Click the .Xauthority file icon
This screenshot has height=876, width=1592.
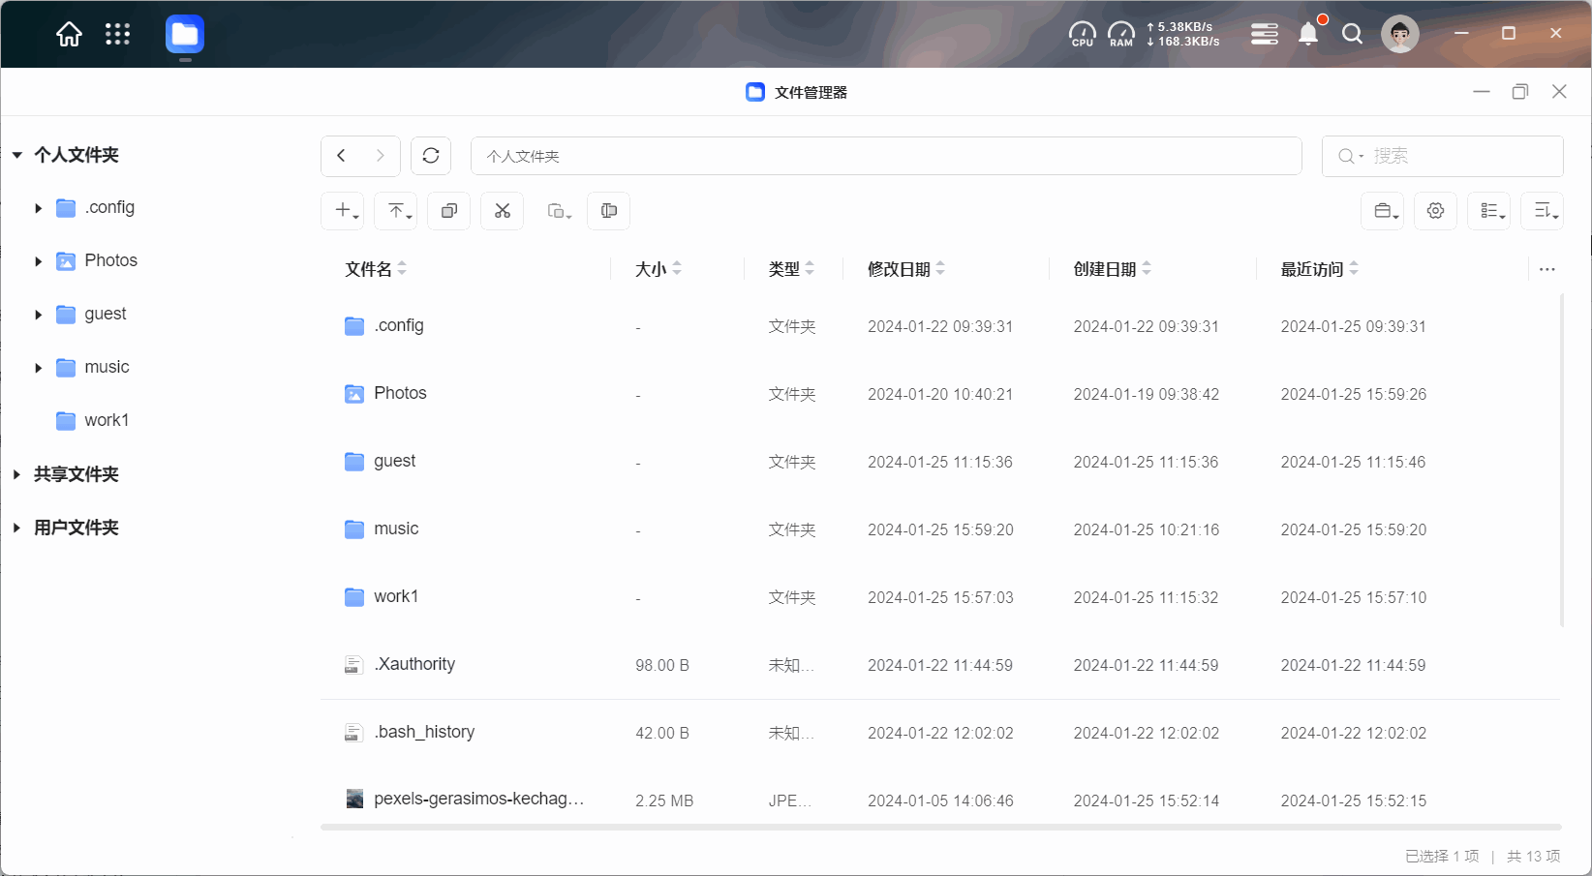[354, 665]
